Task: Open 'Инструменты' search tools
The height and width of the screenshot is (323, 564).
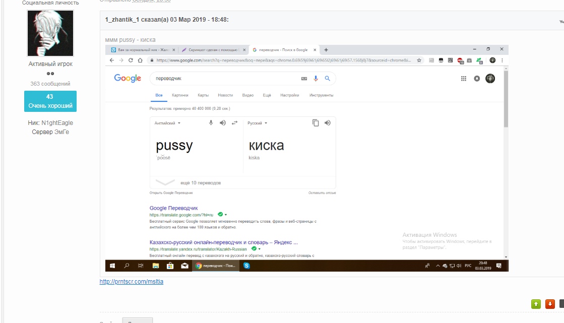Action: click(321, 95)
